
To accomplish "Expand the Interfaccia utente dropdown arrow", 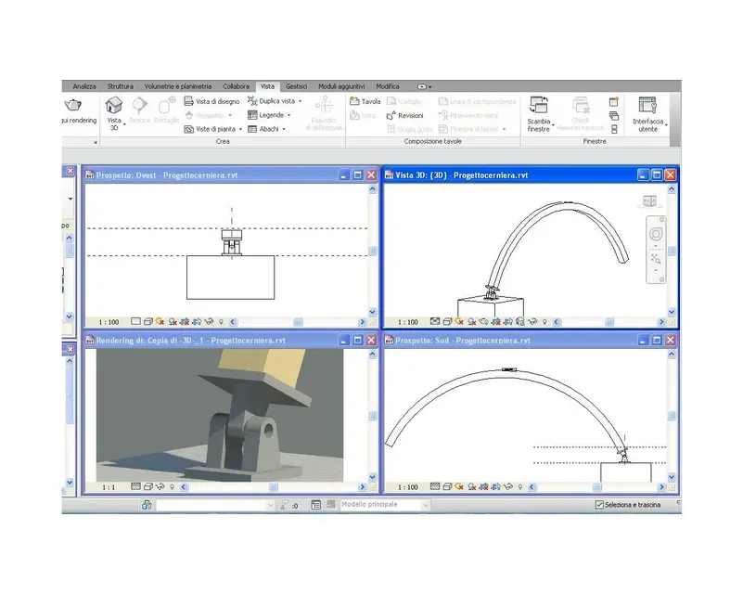I will click(x=666, y=124).
